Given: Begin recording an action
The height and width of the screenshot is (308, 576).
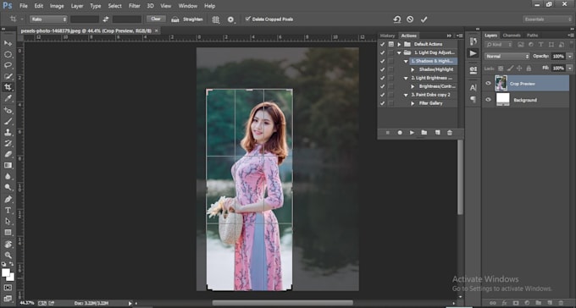Looking at the screenshot, I should pos(400,133).
